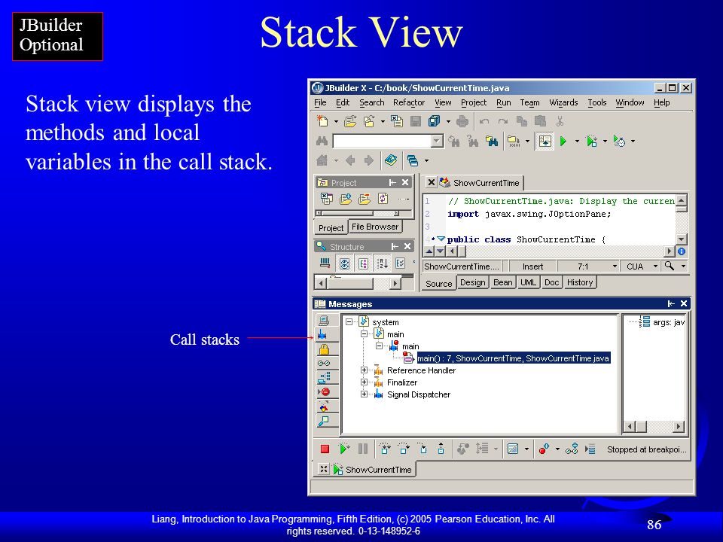Select the File Browser tab
Viewport: 723px width, 542px height.
[375, 227]
